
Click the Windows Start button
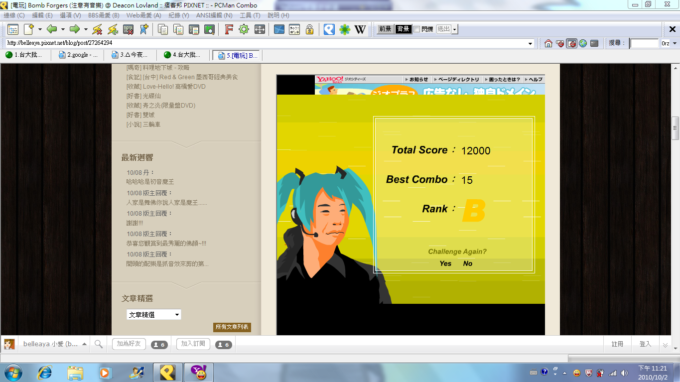(13, 372)
